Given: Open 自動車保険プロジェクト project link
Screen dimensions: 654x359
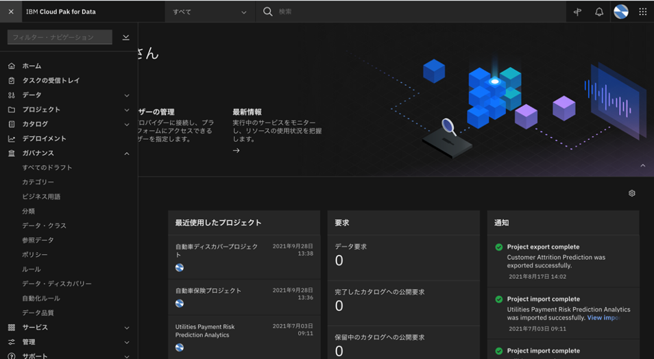Looking at the screenshot, I should (208, 290).
